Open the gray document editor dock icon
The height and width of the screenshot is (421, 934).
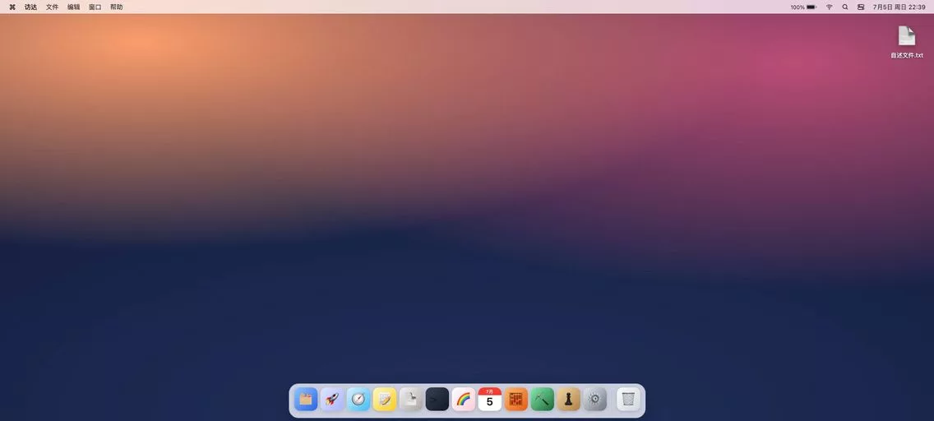pos(410,399)
